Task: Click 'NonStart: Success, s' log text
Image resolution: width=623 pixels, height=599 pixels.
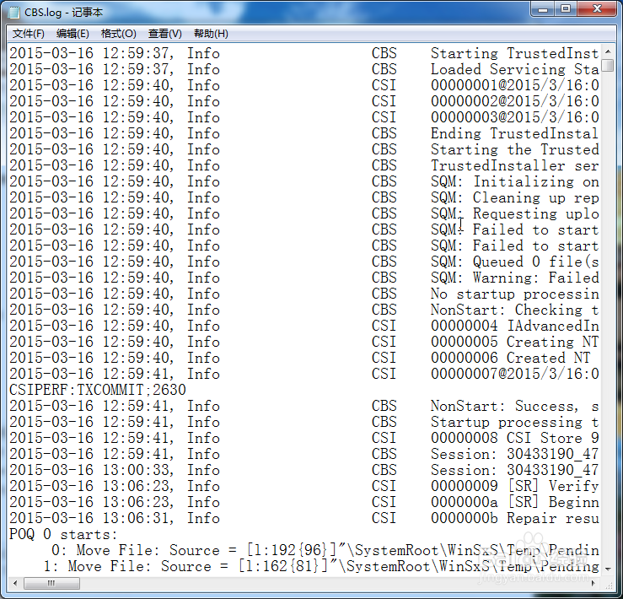Action: [x=514, y=406]
